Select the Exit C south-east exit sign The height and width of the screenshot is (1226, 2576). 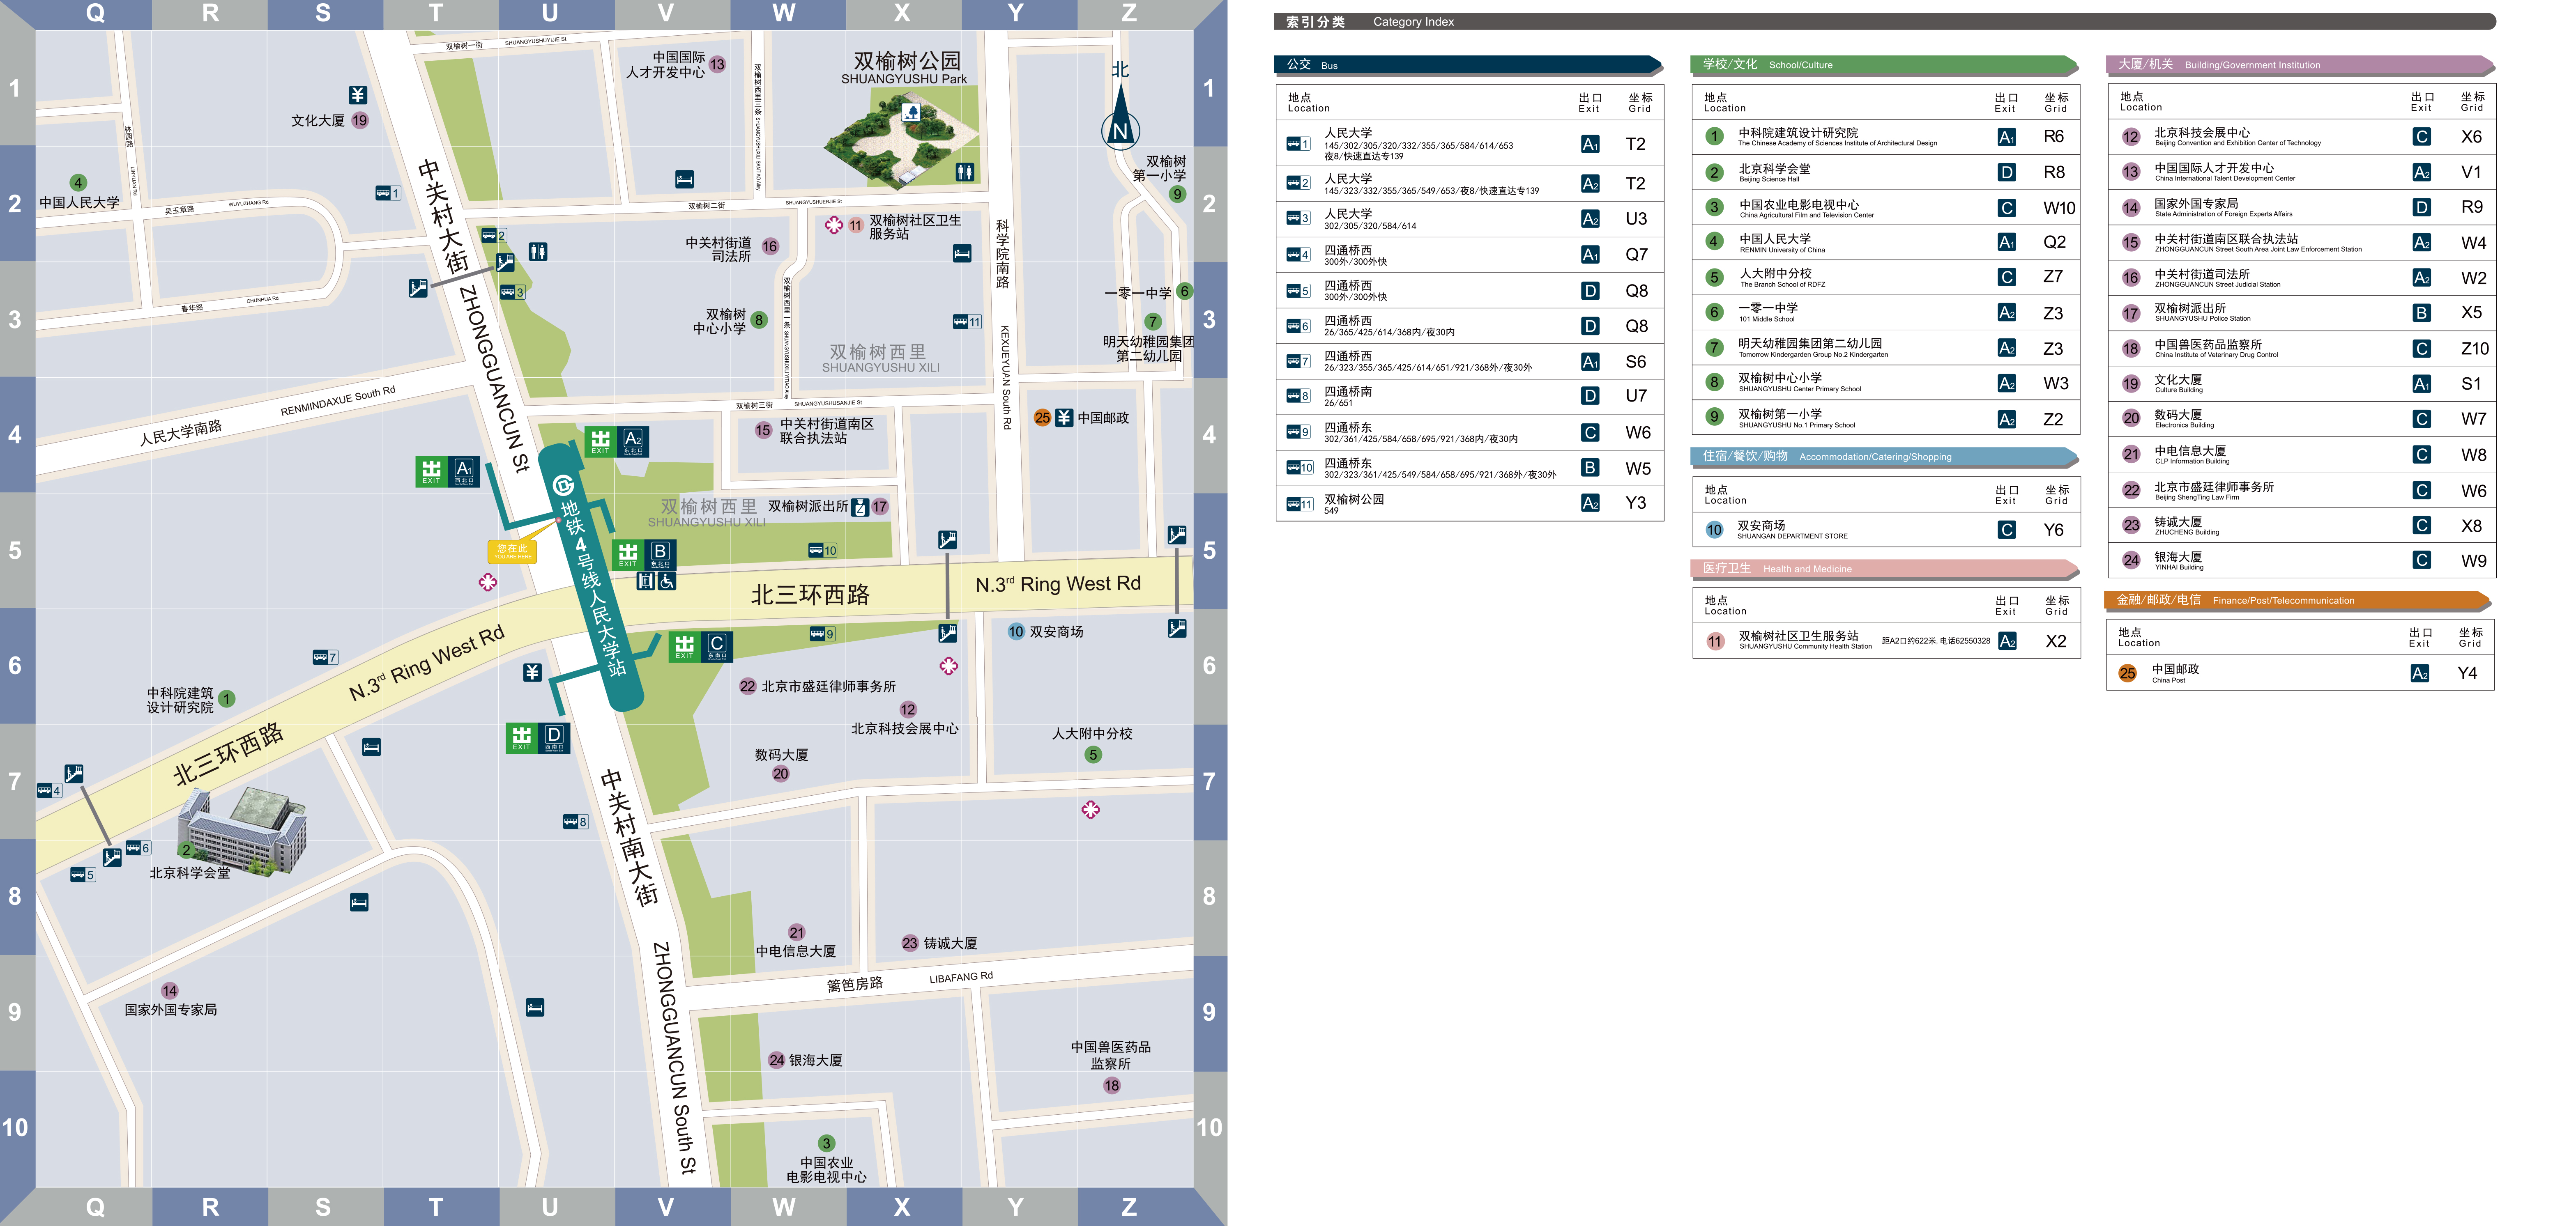click(701, 647)
